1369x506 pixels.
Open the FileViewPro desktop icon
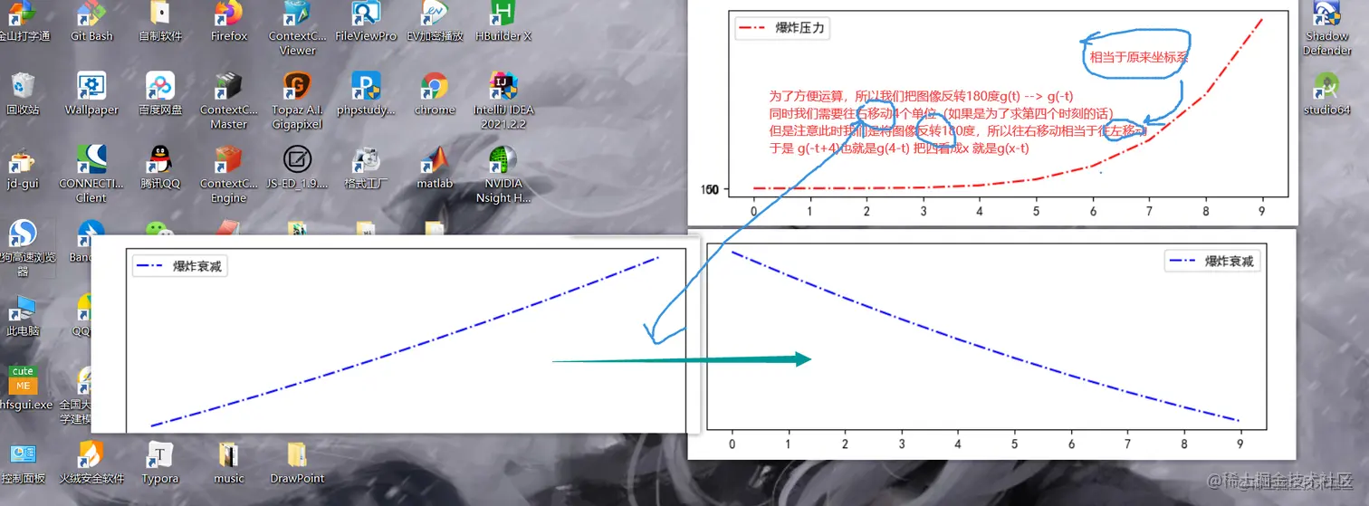(366, 22)
